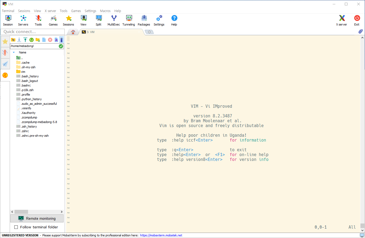Click the download selected files icon
Viewport: 365px width, 238px height.
[x=19, y=40]
